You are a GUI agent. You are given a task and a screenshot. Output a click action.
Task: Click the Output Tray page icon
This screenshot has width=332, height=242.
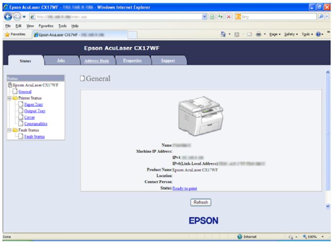pos(21,110)
